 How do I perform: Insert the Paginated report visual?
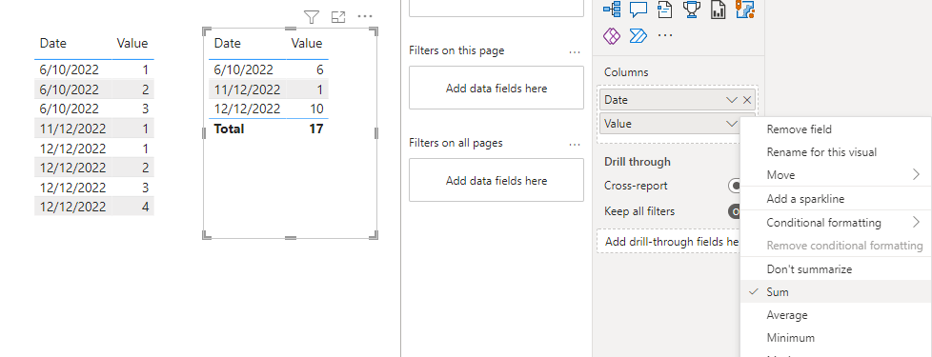(x=718, y=9)
